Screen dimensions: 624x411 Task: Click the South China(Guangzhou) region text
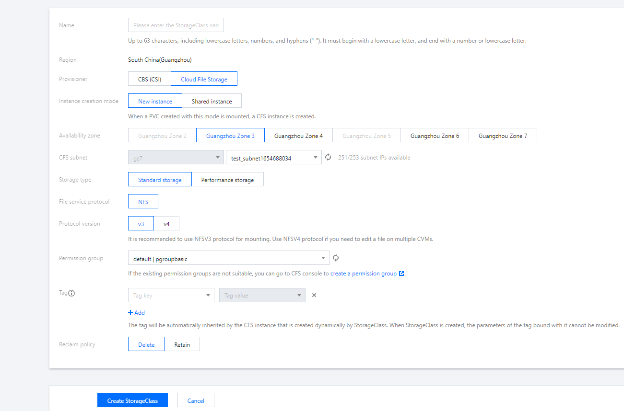coord(160,60)
